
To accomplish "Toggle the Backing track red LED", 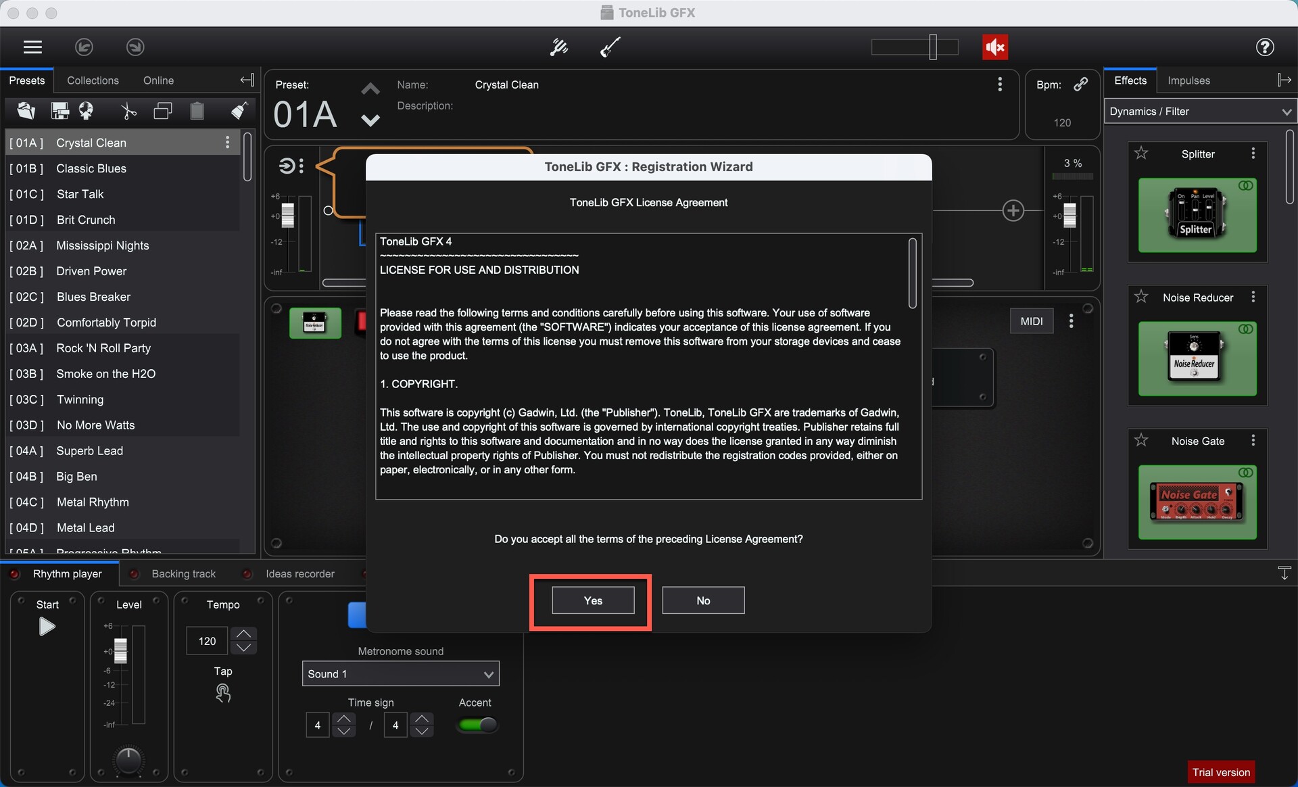I will 134,574.
